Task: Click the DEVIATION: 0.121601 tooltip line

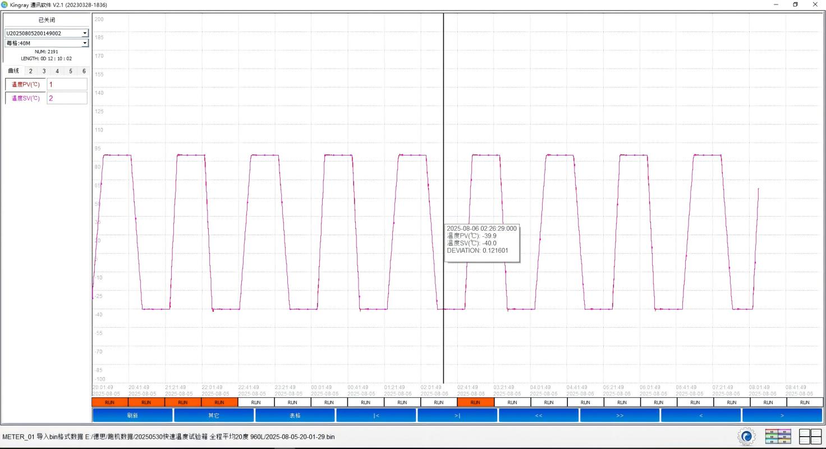Action: pos(478,250)
